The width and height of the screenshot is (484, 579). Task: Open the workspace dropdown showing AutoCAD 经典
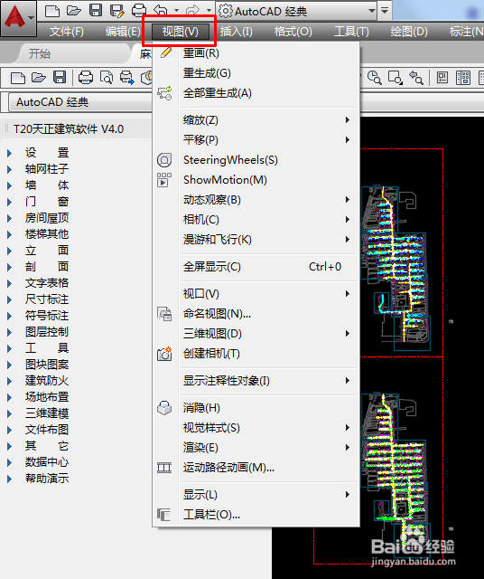point(297,11)
